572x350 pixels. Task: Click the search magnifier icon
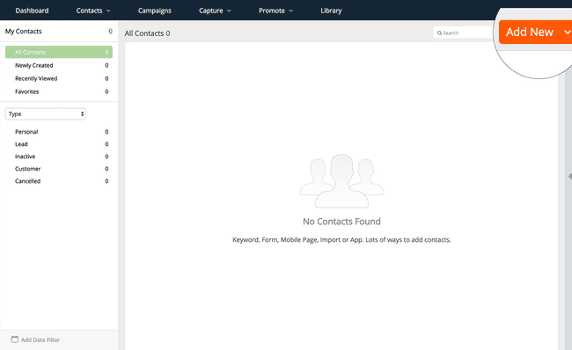[x=439, y=33]
